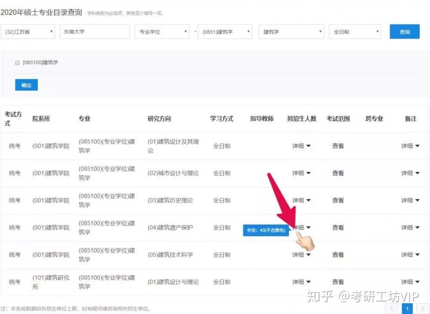
Task: Click the 东南大学 school input field
Action: (x=95, y=32)
